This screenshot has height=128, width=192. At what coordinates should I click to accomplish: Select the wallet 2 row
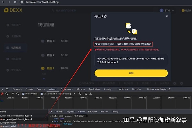pyautogui.click(x=55, y=55)
